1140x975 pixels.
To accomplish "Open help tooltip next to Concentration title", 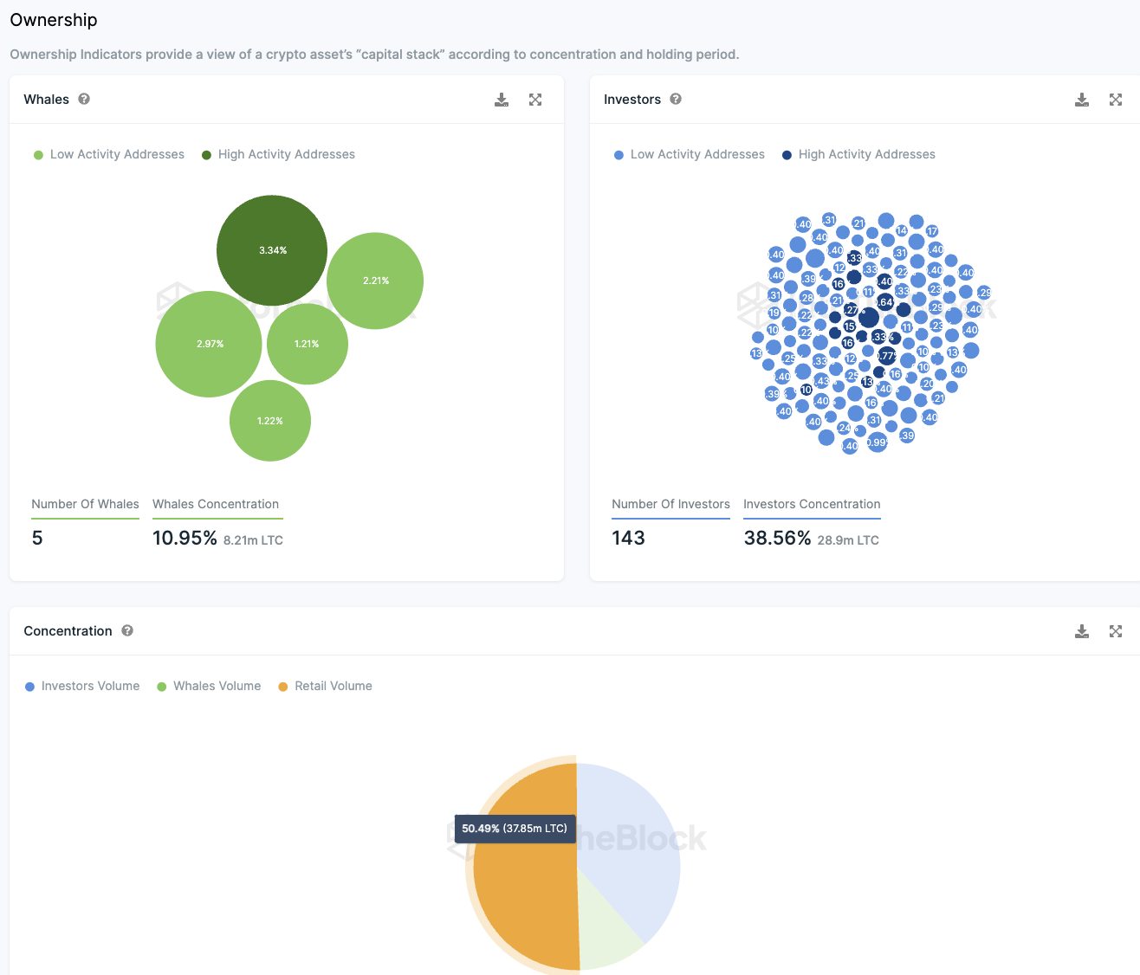I will 127,630.
